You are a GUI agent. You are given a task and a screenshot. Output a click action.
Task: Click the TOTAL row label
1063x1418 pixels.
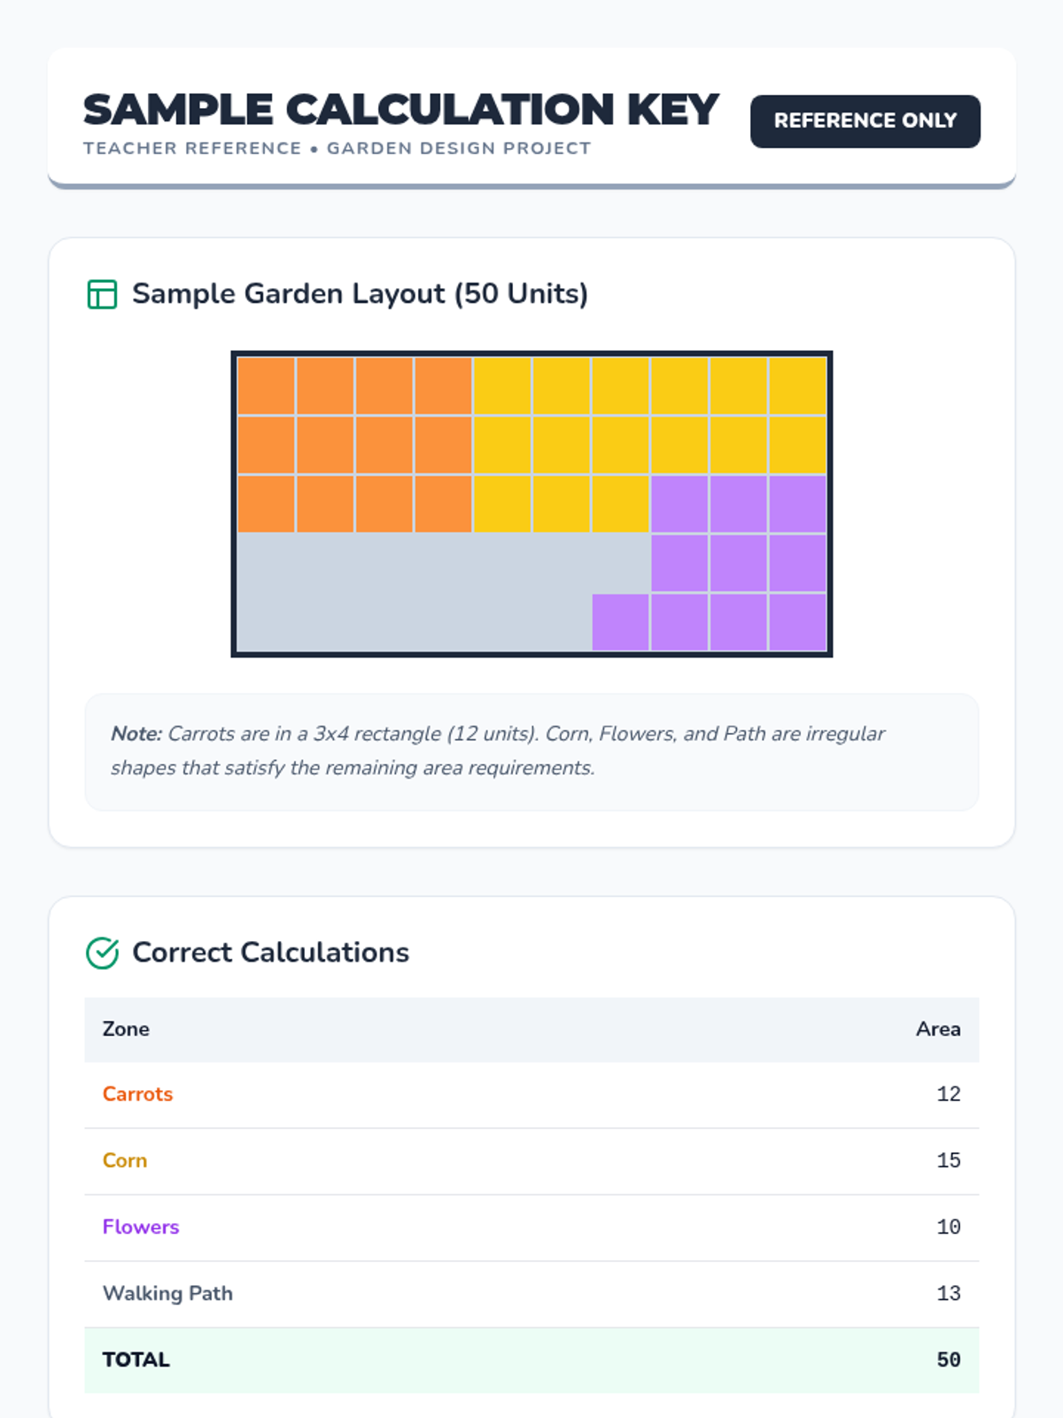click(x=136, y=1360)
